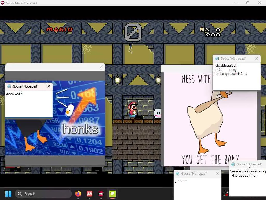
Task: Click the coin counter icon
Action: [202, 29]
